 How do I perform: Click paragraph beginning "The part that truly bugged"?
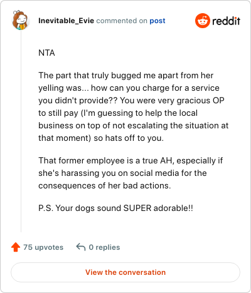(x=134, y=107)
